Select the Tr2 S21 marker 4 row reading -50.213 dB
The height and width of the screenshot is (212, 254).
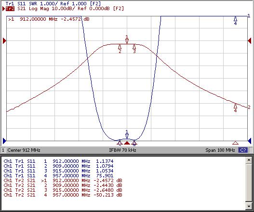(63, 195)
